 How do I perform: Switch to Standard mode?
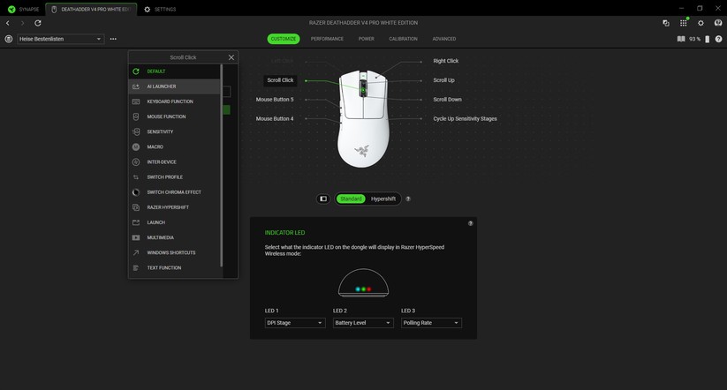point(351,199)
